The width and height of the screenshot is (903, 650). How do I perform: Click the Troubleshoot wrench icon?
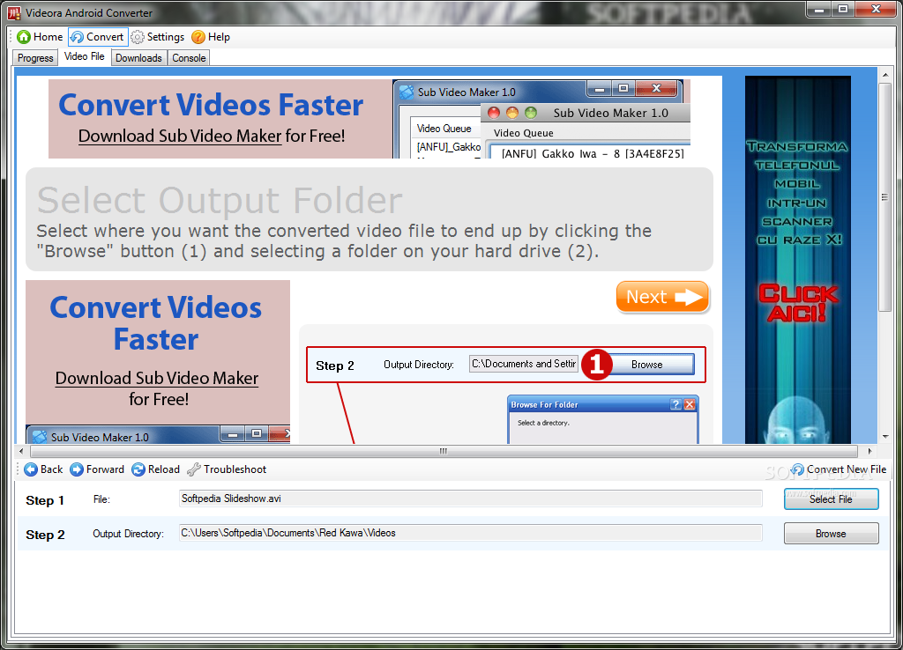tap(194, 469)
